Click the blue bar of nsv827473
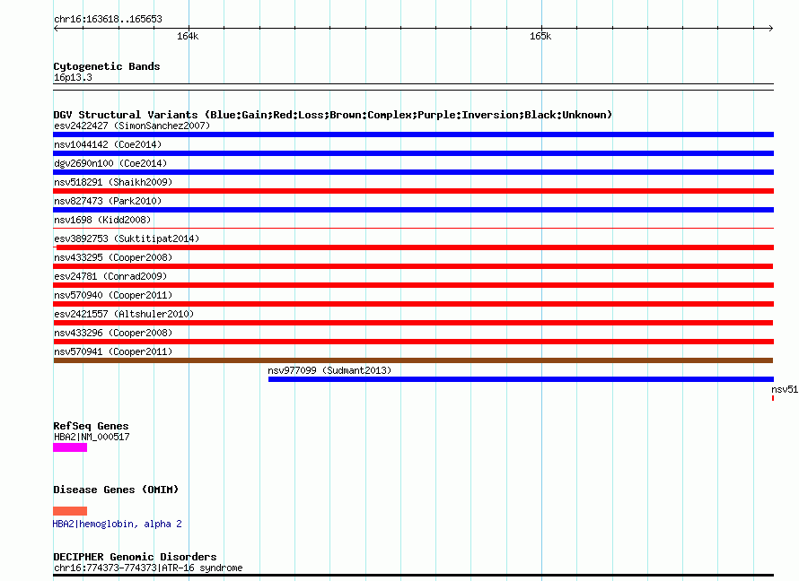The width and height of the screenshot is (799, 581). point(413,210)
